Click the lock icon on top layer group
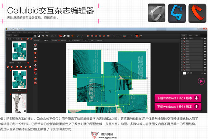The width and height of the screenshot is (208, 139). (202, 38)
